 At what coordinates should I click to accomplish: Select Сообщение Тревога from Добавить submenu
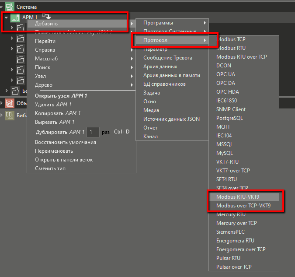click(x=167, y=58)
